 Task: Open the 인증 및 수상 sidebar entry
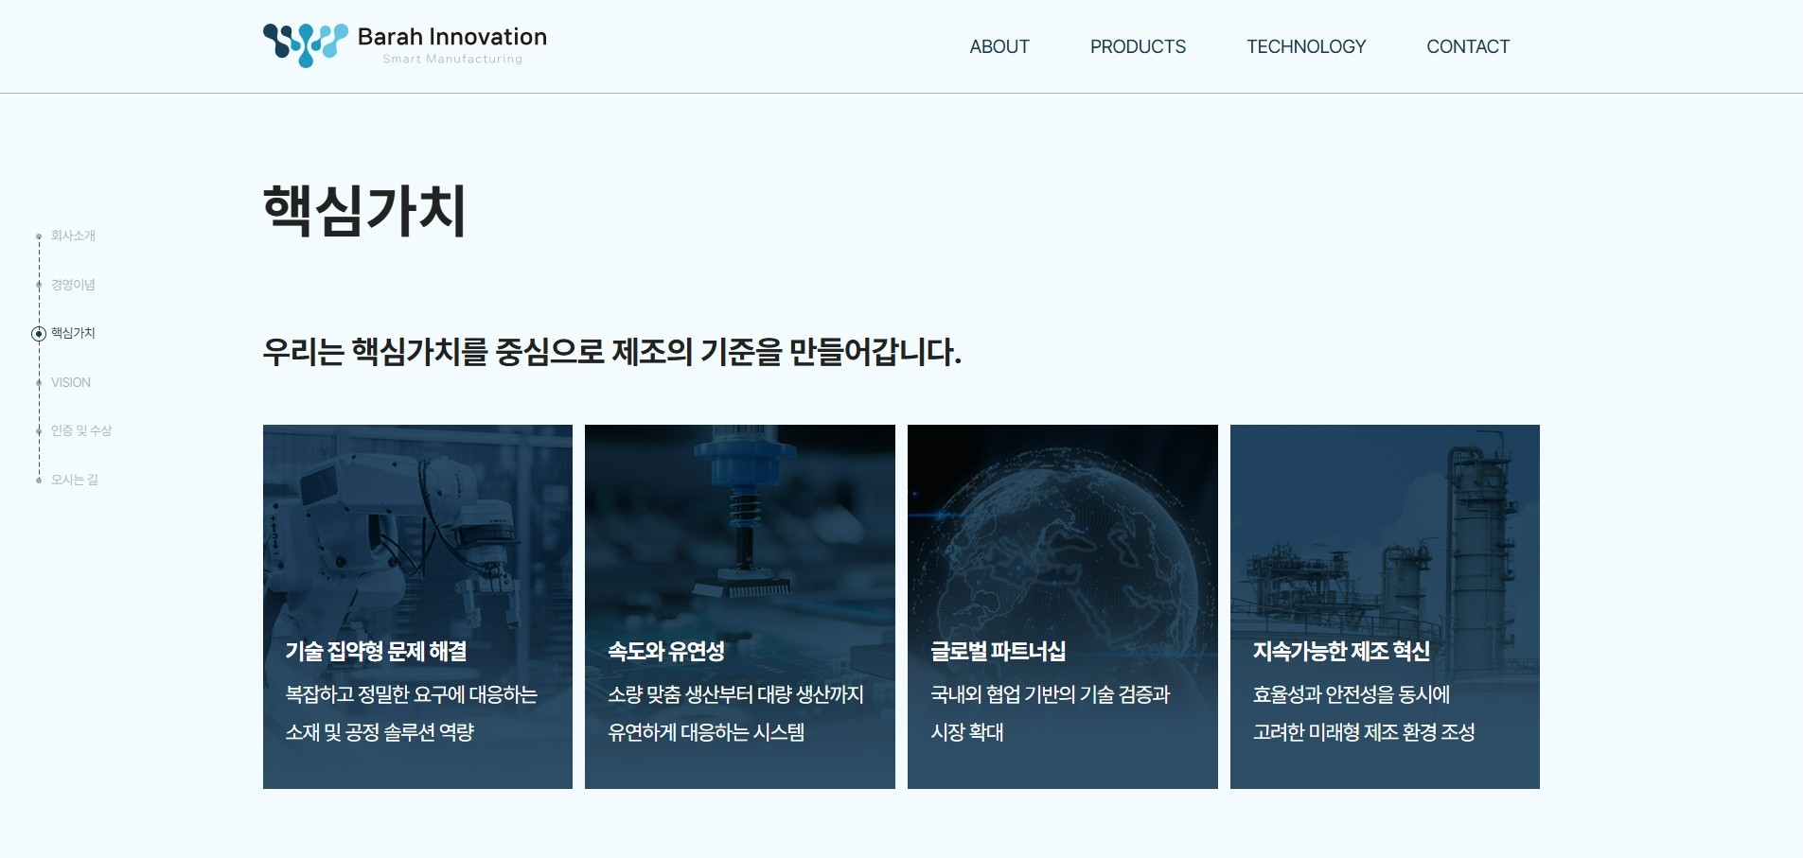click(80, 430)
